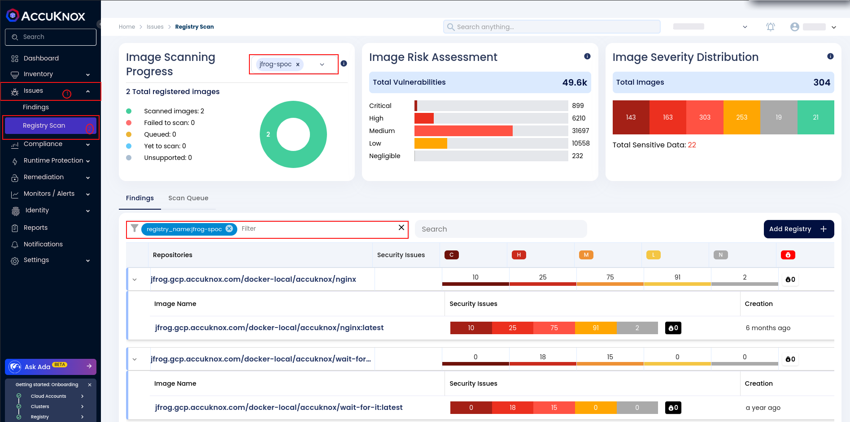
Task: Click the 253 low severity block
Action: (742, 117)
